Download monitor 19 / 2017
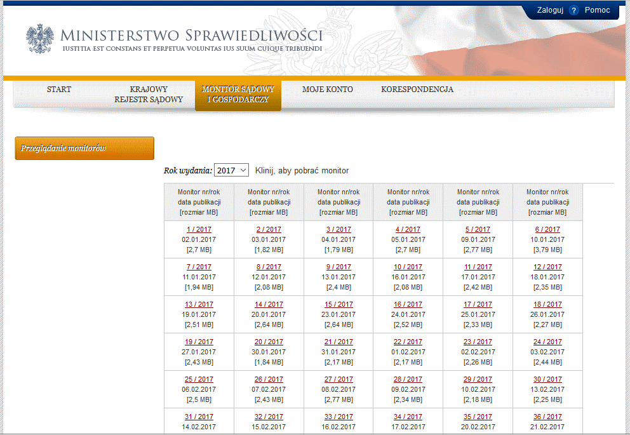 (x=199, y=342)
